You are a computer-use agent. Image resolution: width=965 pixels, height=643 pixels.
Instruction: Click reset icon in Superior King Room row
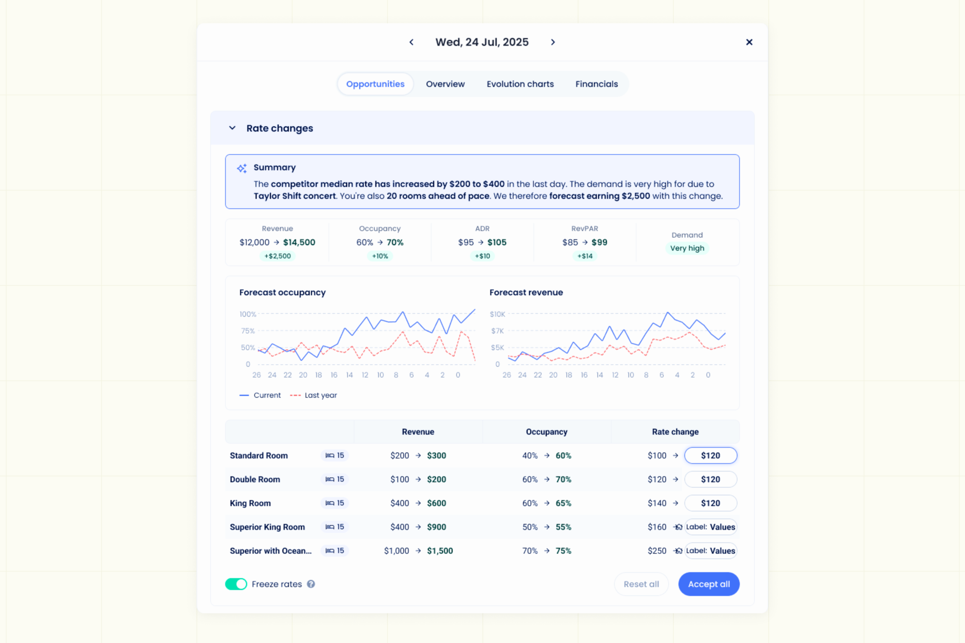(x=679, y=527)
